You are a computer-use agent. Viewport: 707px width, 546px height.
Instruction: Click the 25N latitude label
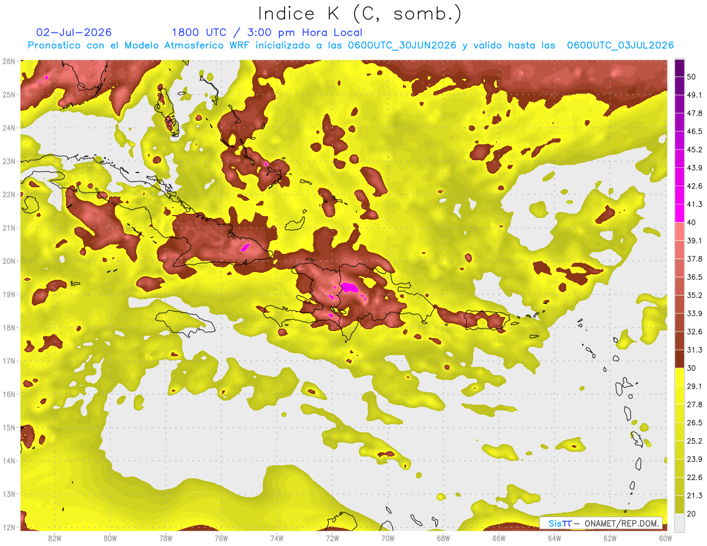[x=8, y=94]
